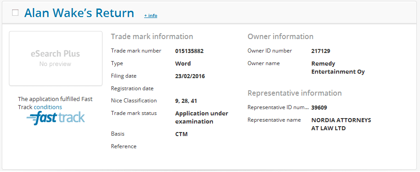Open the Fast Track conditions link

(x=48, y=107)
